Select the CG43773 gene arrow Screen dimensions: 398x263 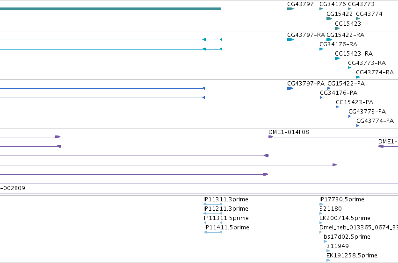tap(349, 9)
